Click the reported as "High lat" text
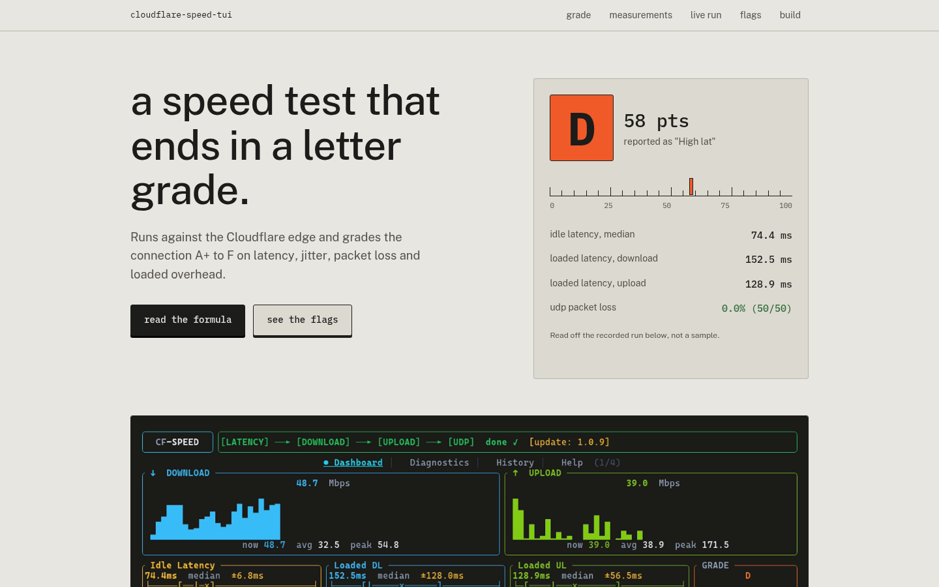The image size is (939, 587). [x=669, y=142]
